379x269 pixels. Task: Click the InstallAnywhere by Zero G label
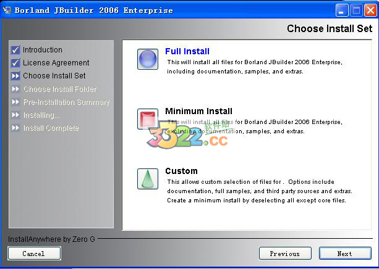(x=51, y=239)
